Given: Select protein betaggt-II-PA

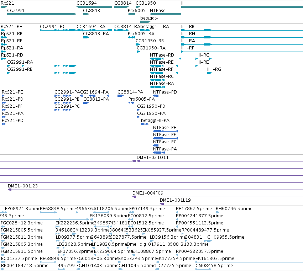Looking at the screenshot, I should (x=155, y=121).
